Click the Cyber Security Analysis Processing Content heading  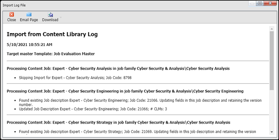118,68
